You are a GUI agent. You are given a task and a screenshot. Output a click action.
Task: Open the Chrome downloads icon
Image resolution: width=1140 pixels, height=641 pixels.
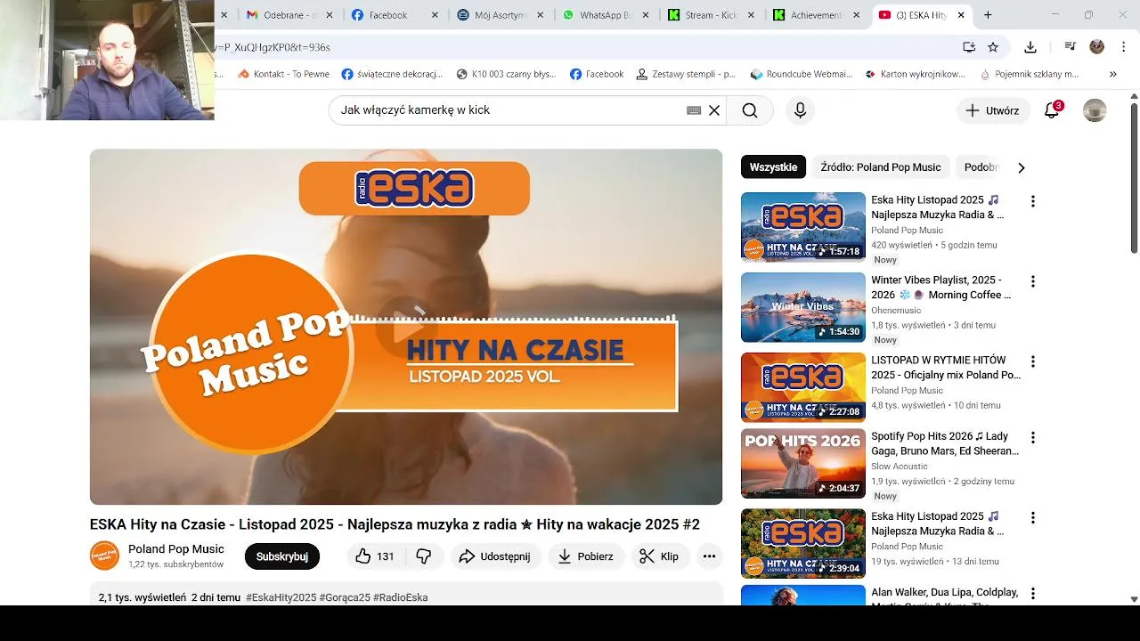point(1030,47)
